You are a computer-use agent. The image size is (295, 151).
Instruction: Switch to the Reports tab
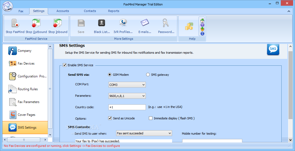pyautogui.click(x=114, y=11)
